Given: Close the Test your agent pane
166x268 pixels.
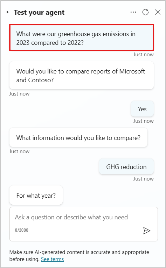Looking at the screenshot, I should point(158,12).
